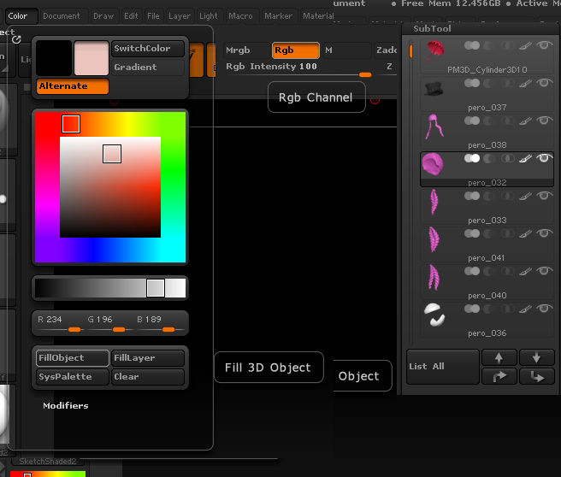
Task: Click the dual-circle start-group icon on pero_041
Action: click(x=472, y=234)
